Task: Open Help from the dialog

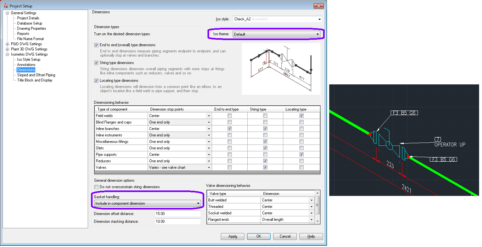Action: [x=311, y=236]
